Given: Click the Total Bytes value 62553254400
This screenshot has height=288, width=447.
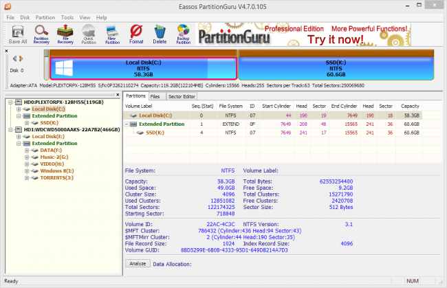Looking at the screenshot, I should coord(336,181).
